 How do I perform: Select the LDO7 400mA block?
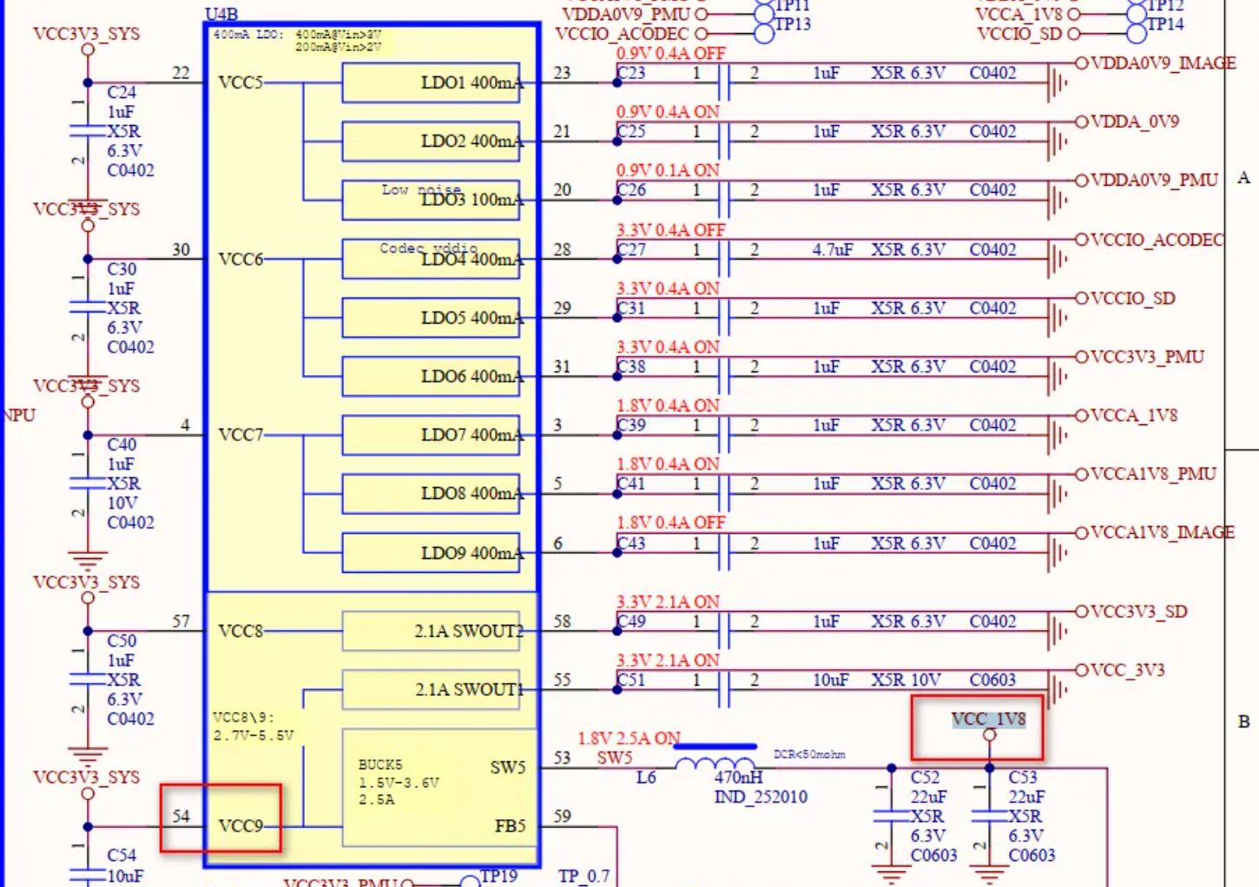431,435
